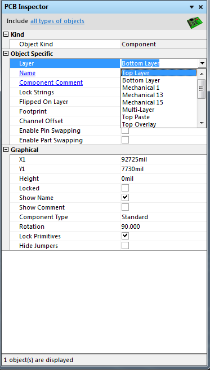Viewport: 210px width, 370px height.
Task: Click the Height value 0mil
Action: [127, 179]
